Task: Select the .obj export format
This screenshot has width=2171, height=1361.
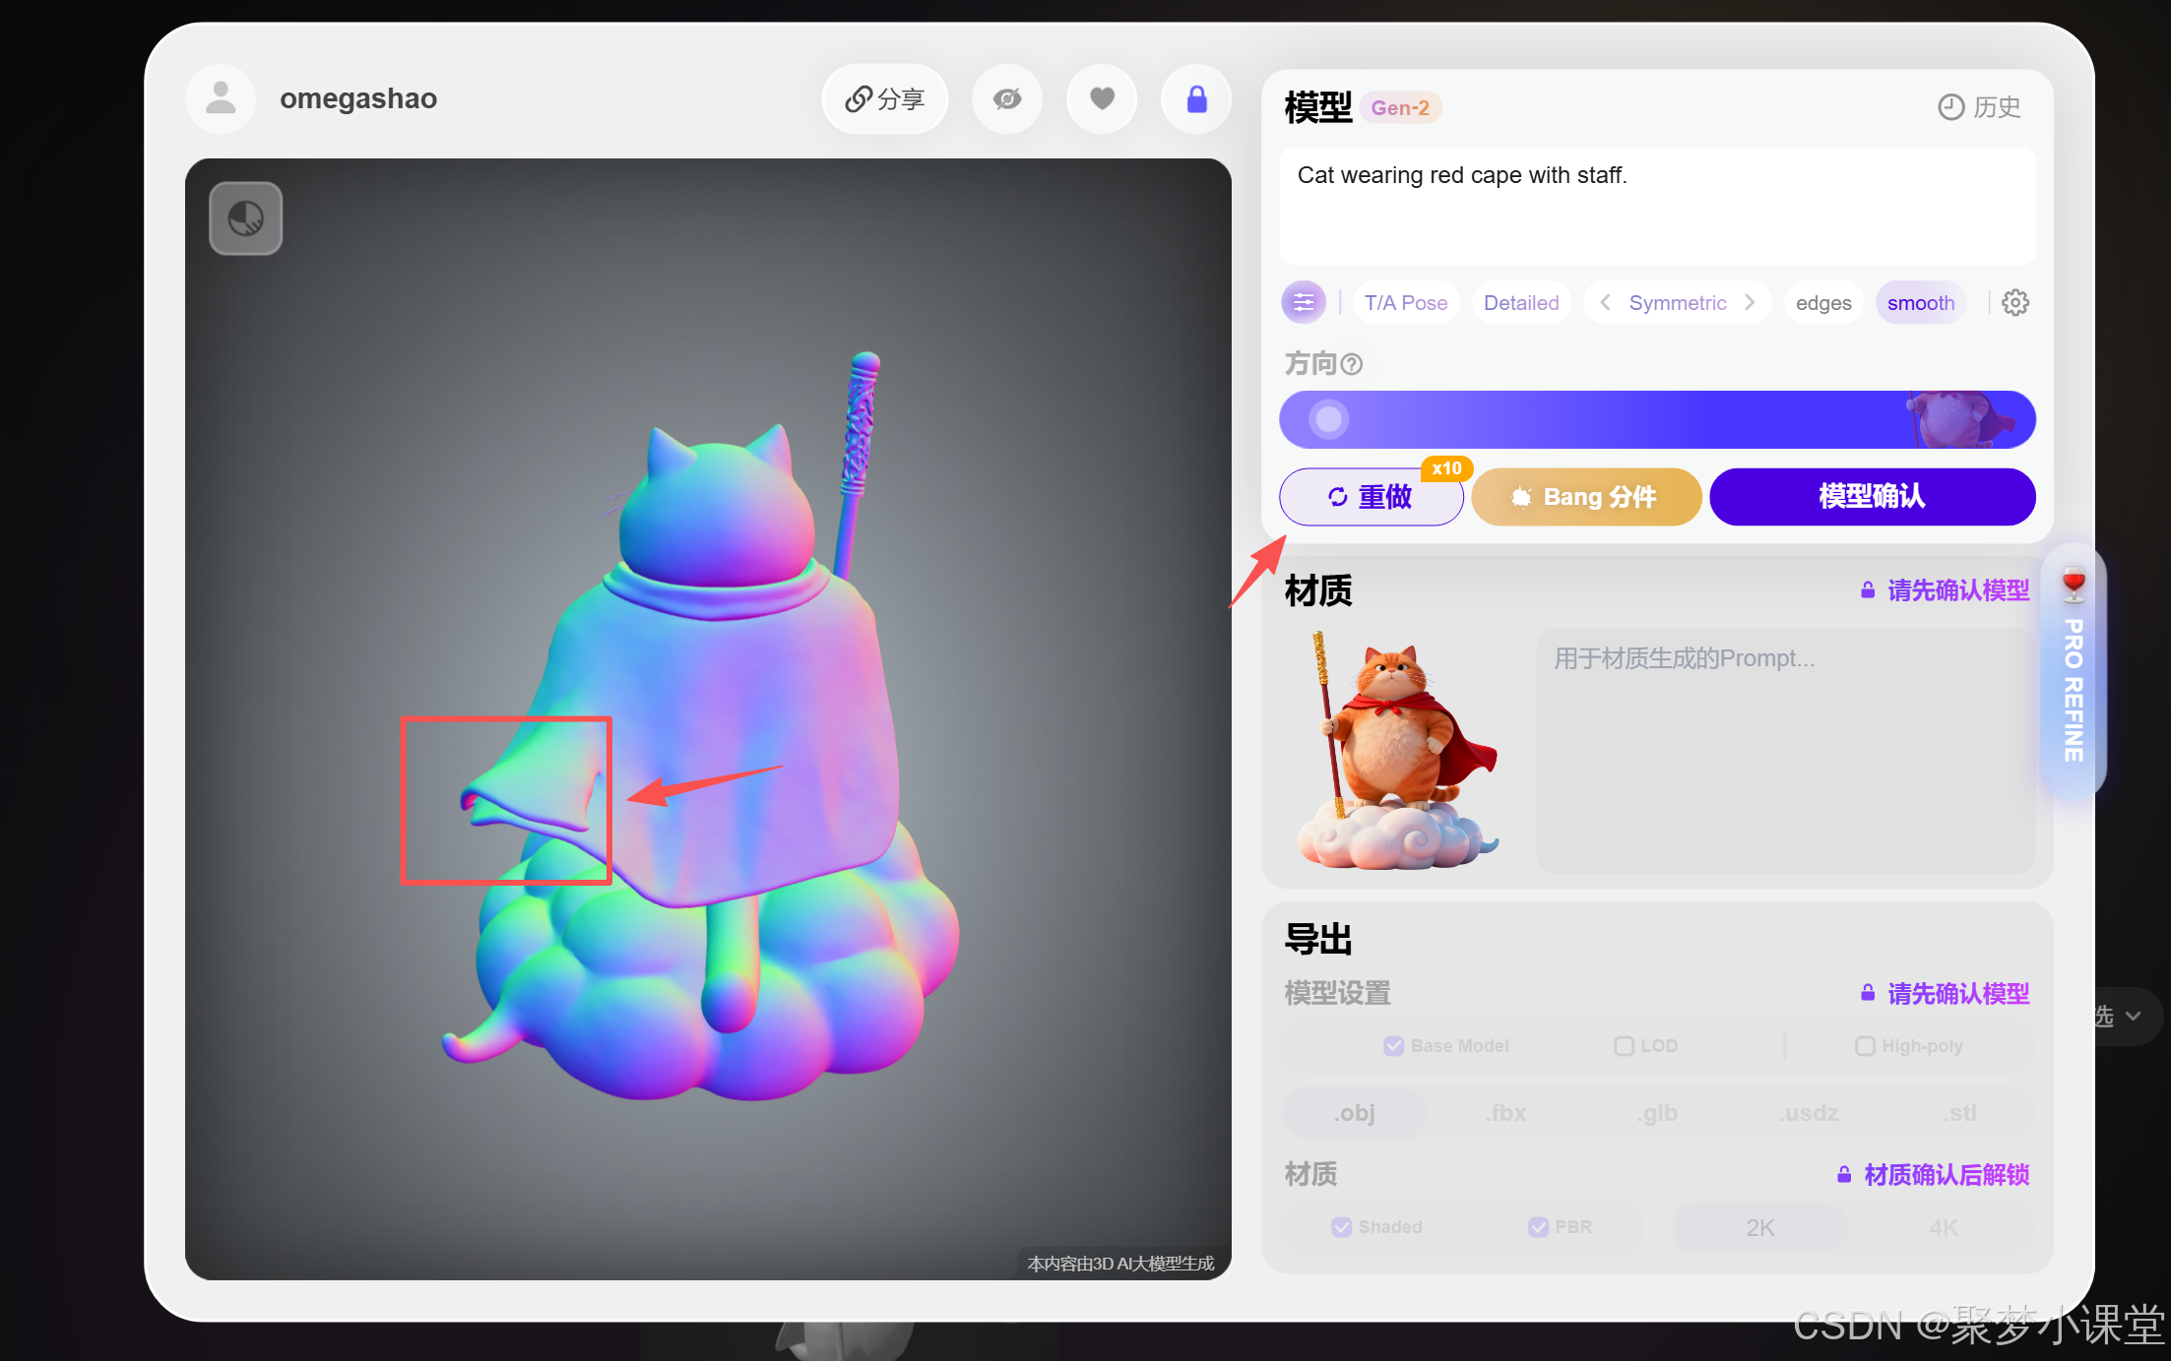Action: point(1355,1113)
